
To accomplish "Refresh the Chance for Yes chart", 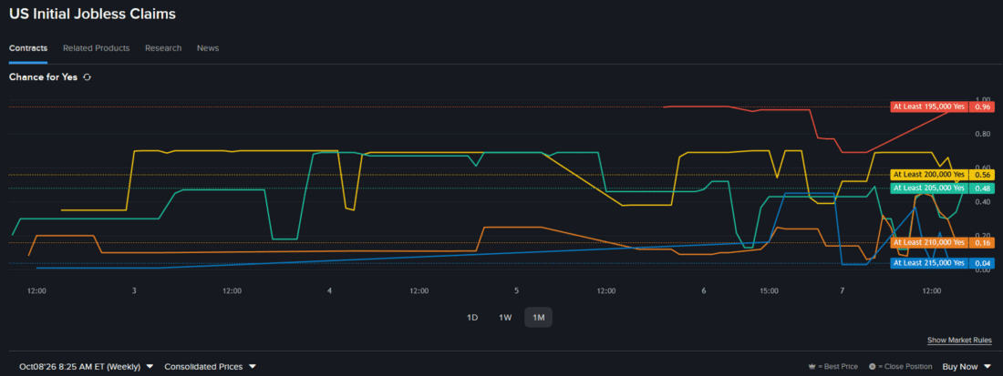I will click(x=87, y=77).
